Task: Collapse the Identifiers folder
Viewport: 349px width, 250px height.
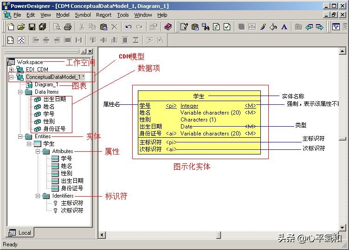Action: (x=38, y=196)
